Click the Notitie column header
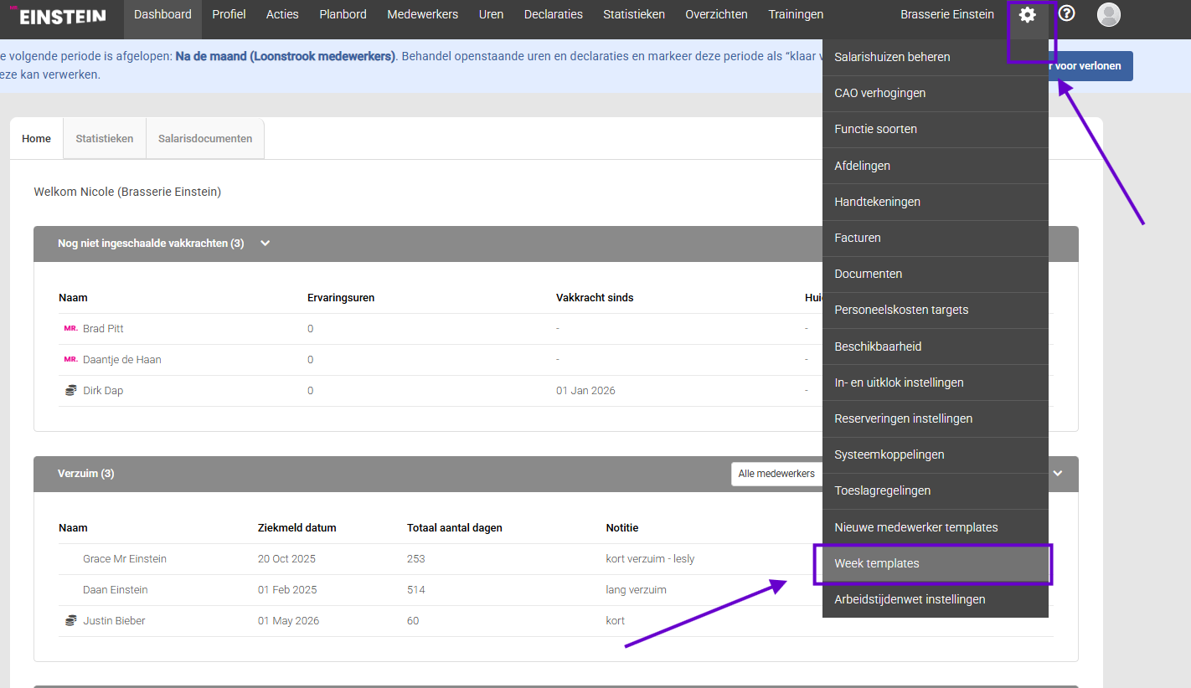The height and width of the screenshot is (688, 1191). pos(622,528)
